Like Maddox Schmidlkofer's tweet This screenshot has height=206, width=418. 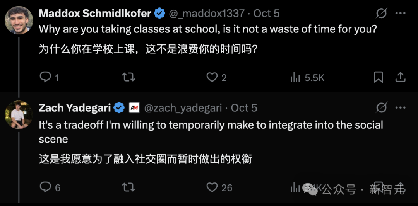(212, 77)
